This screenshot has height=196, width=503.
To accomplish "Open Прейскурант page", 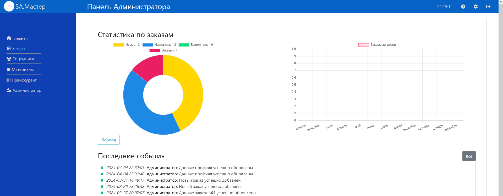I will [24, 80].
